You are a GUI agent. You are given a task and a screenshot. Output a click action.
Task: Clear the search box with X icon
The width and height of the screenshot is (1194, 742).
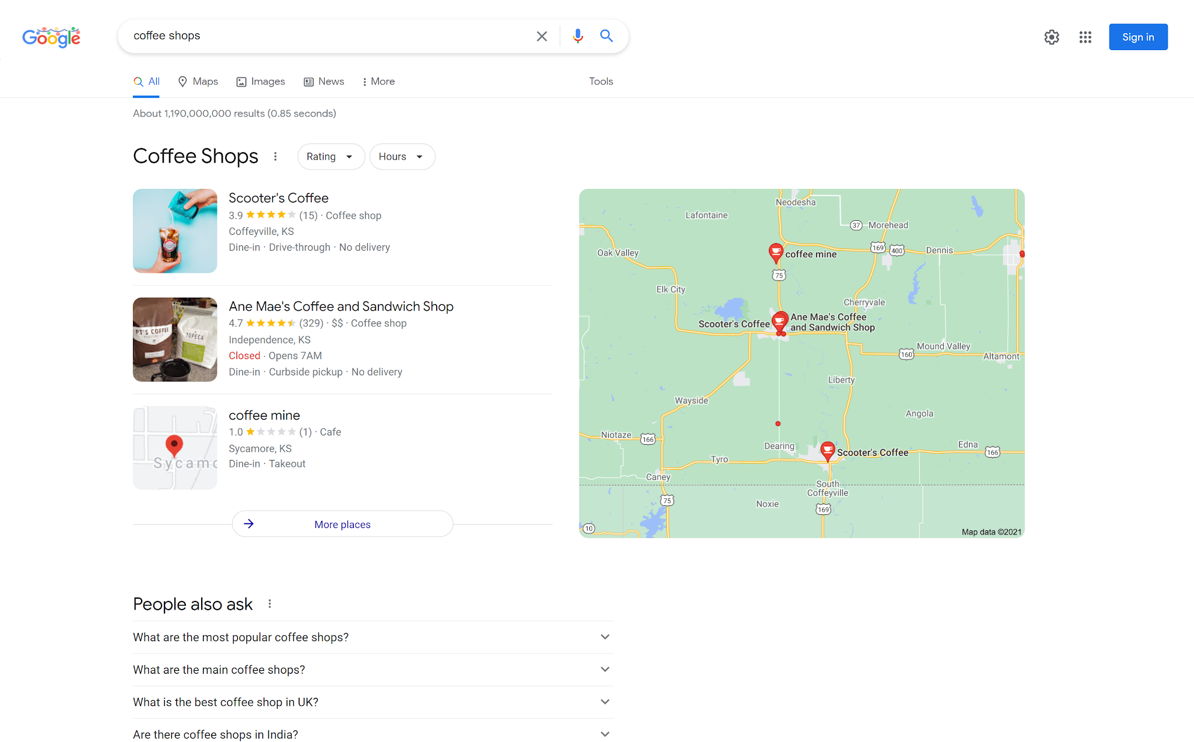pos(542,36)
